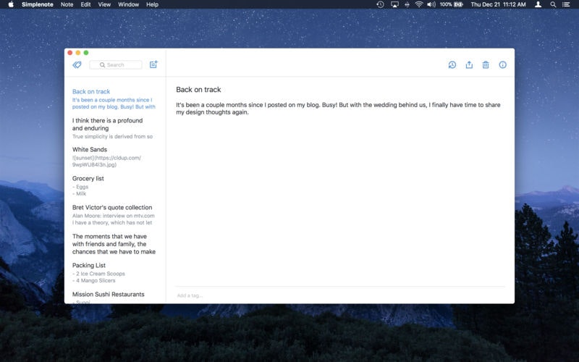Image resolution: width=579 pixels, height=362 pixels.
Task: Open the Edit menu
Action: (x=85, y=4)
